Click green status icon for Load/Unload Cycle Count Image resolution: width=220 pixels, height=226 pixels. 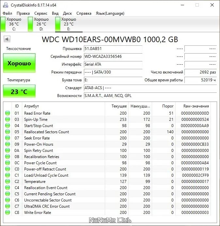8,175
